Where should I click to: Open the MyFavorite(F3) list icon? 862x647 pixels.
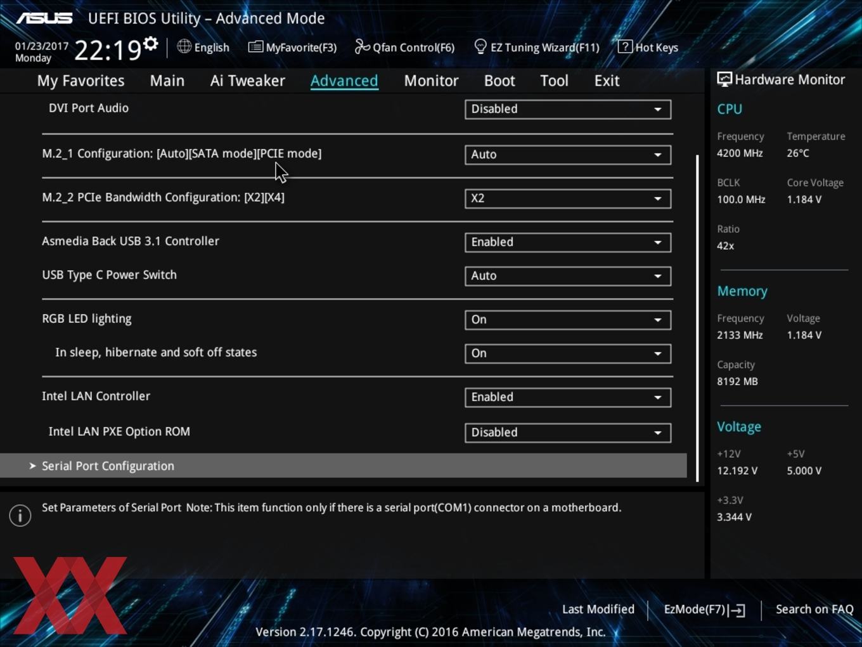pyautogui.click(x=255, y=47)
